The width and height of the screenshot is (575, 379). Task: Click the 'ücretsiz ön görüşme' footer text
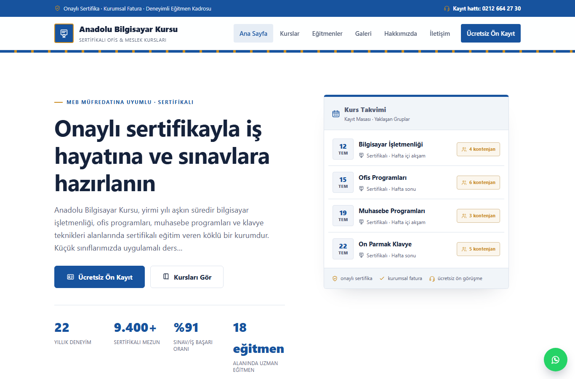click(460, 278)
